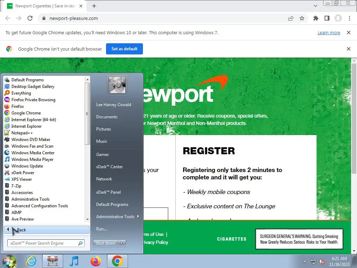Open the network tray icon

pos(313,262)
